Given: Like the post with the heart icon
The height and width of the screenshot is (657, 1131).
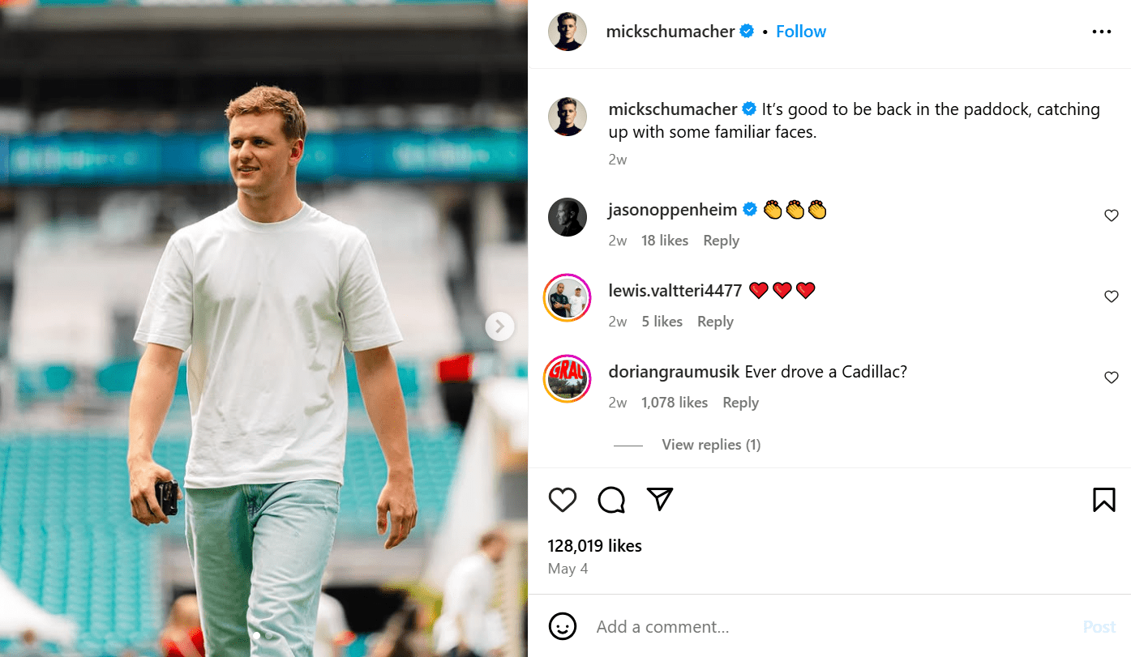Looking at the screenshot, I should 563,500.
